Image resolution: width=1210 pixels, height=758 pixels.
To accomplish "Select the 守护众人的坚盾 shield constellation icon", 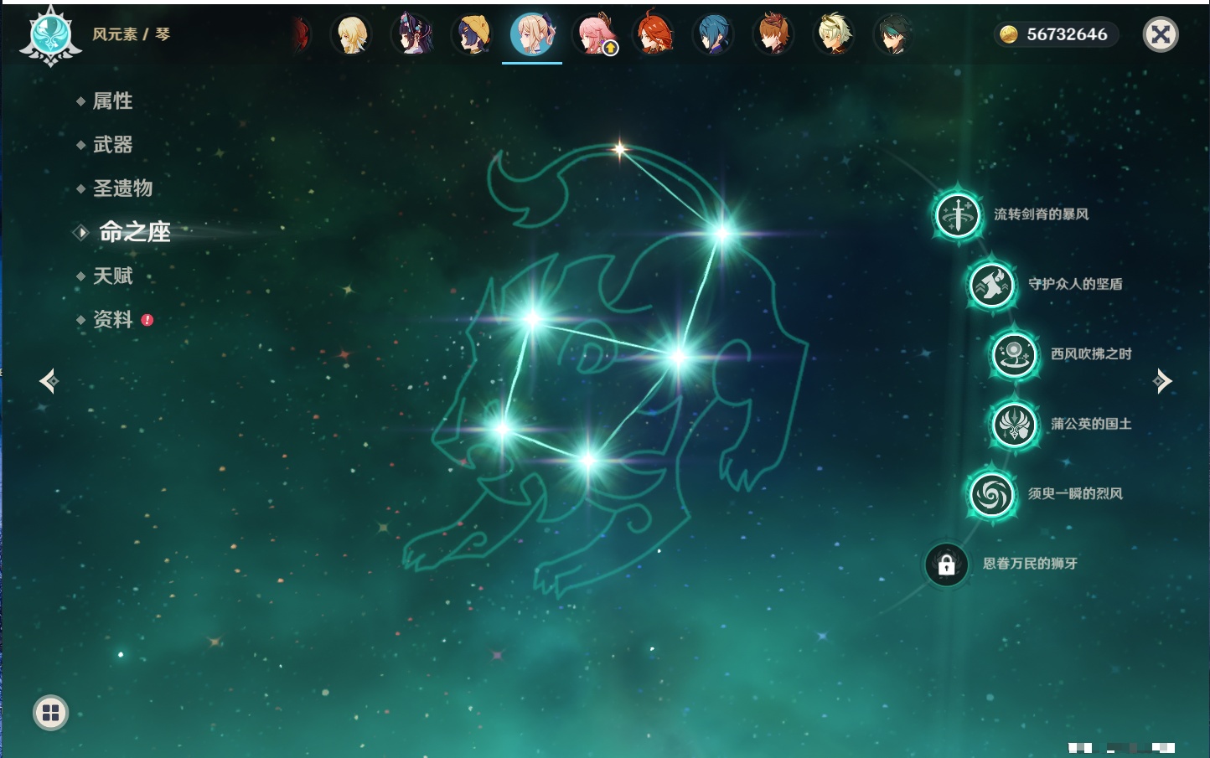I will (x=992, y=285).
